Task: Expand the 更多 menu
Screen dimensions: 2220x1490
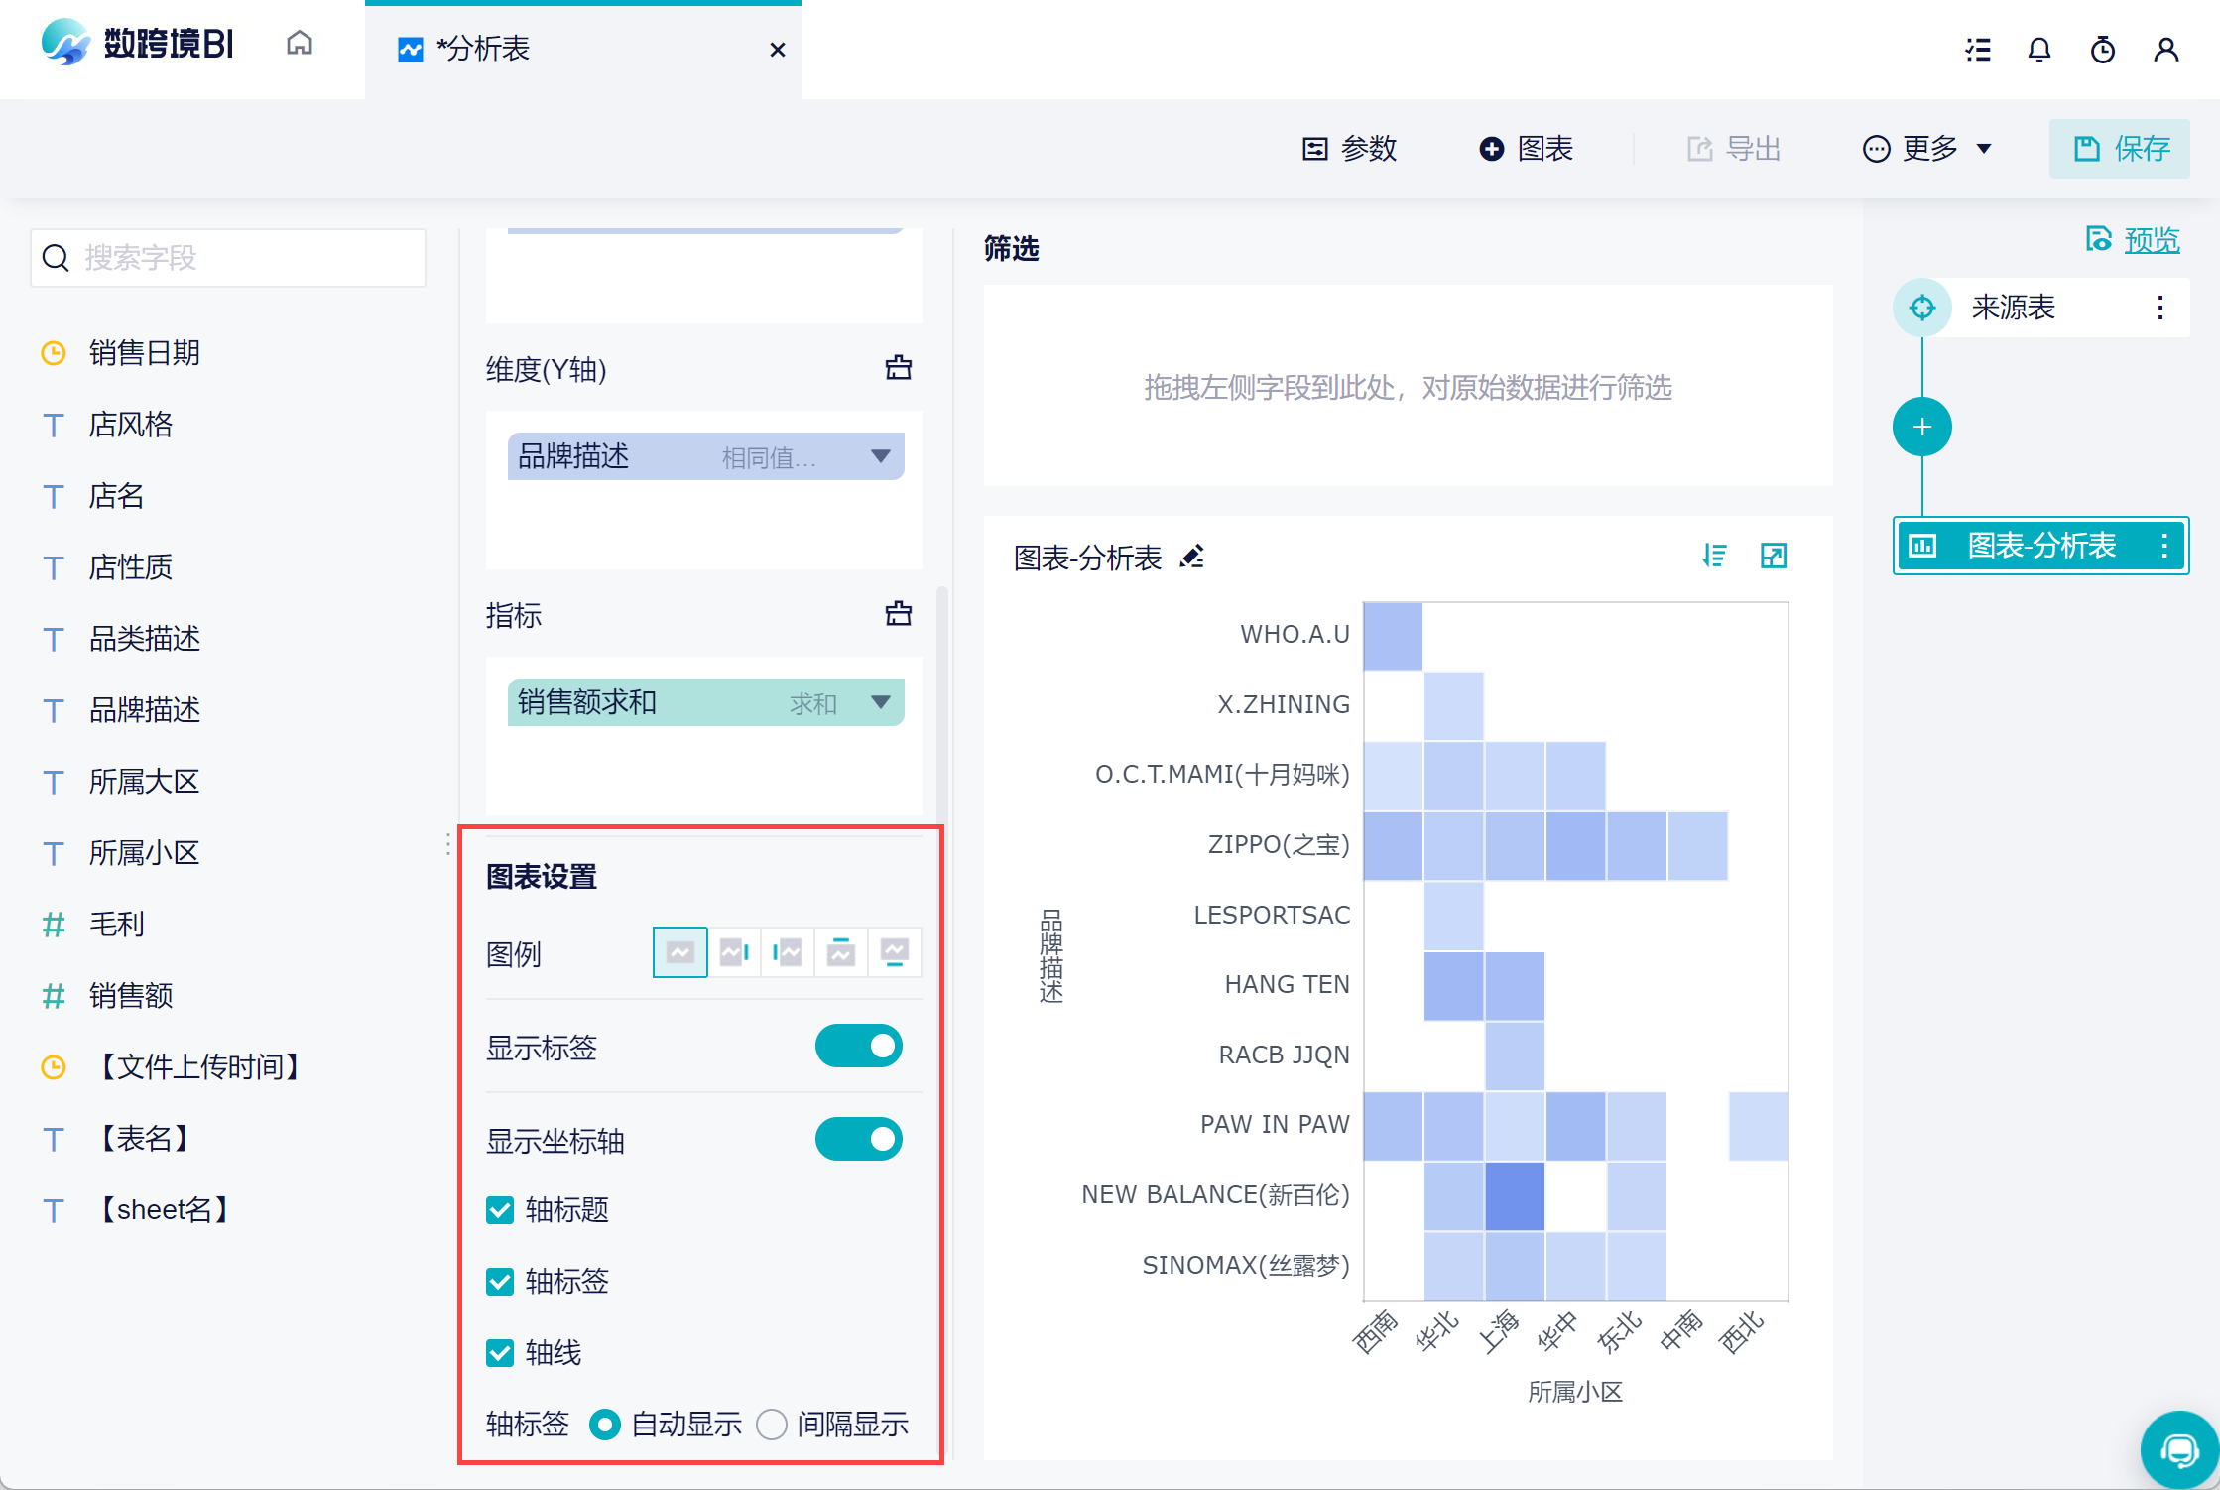Action: click(x=1928, y=149)
